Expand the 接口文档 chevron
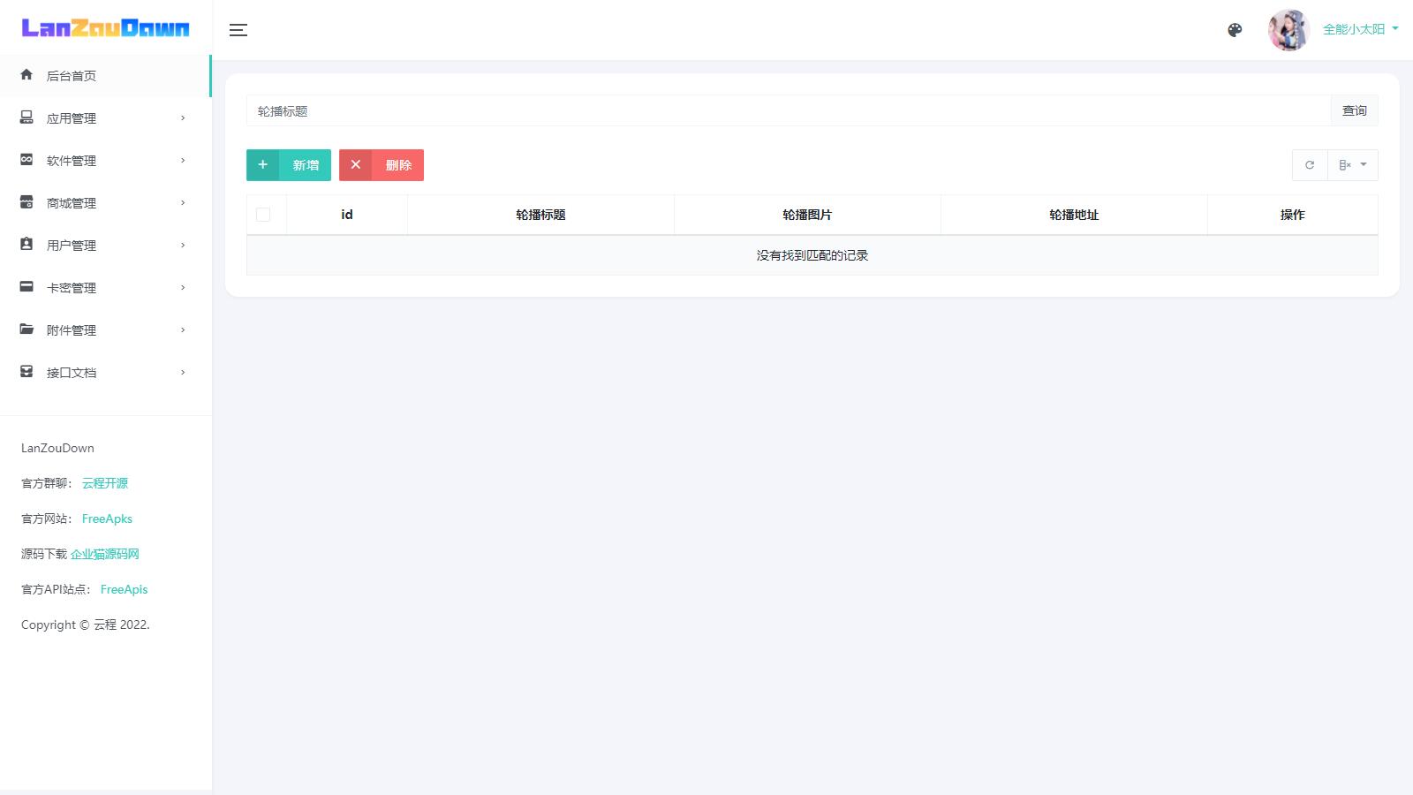1413x795 pixels. click(x=183, y=373)
